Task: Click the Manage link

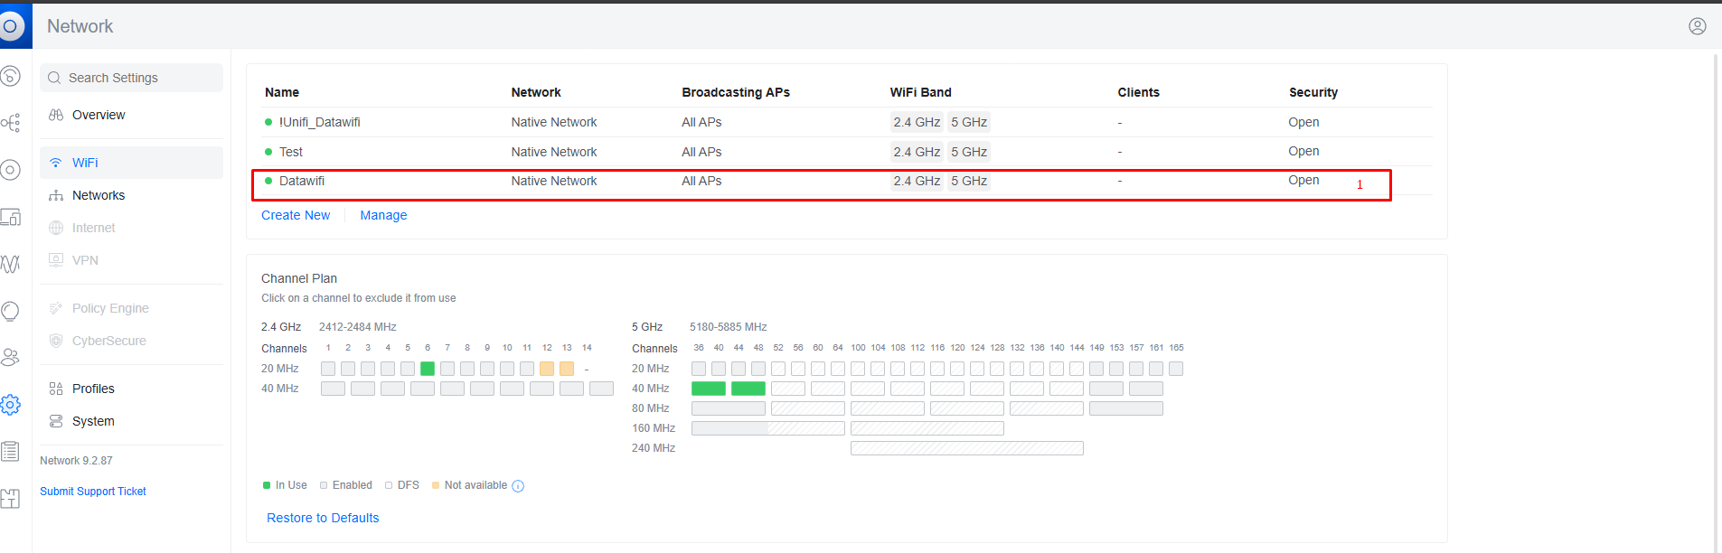Action: tap(383, 215)
